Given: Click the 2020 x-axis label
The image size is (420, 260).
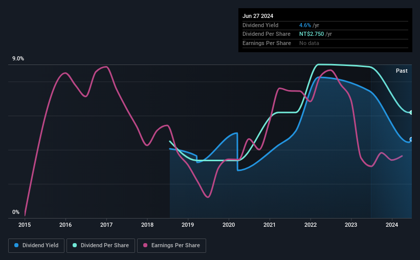Looking at the screenshot, I should [x=229, y=225].
